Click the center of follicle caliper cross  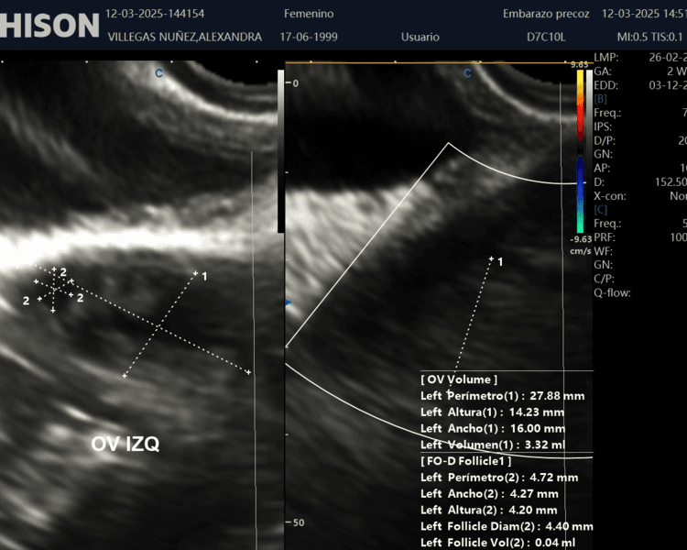(53, 288)
